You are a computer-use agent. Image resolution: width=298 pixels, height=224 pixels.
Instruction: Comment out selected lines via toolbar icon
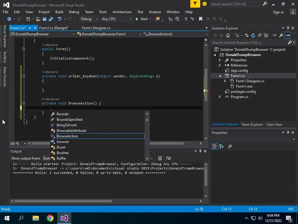[x=186, y=19]
